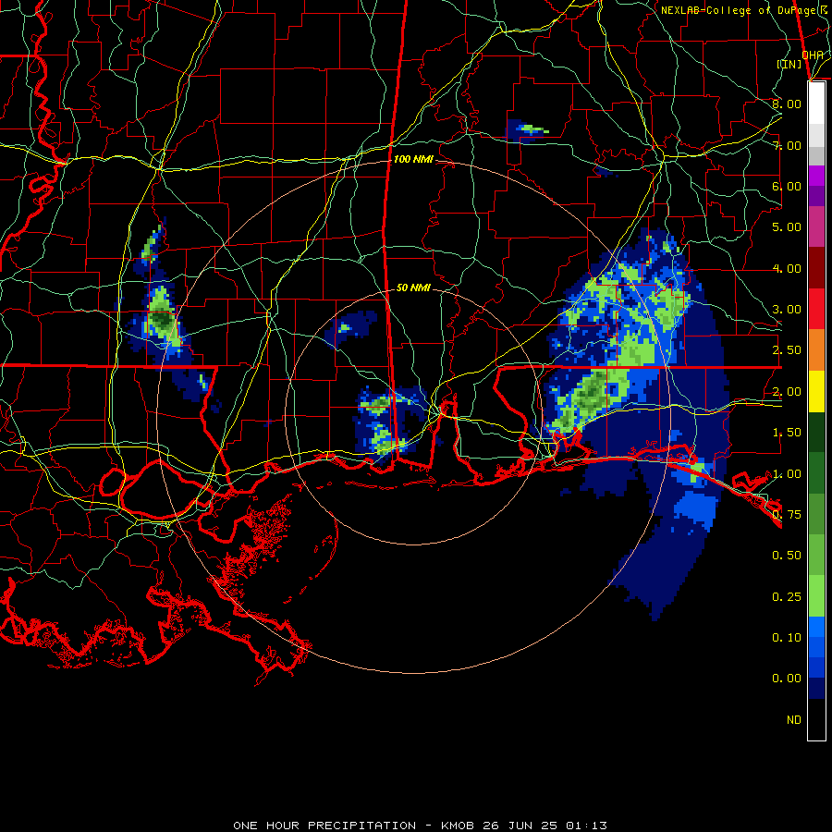Pick the yellow legend swatch

(816, 391)
